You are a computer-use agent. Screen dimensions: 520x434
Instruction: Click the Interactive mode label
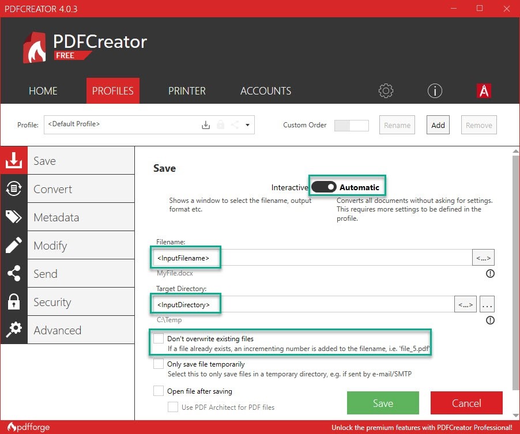[x=289, y=187]
